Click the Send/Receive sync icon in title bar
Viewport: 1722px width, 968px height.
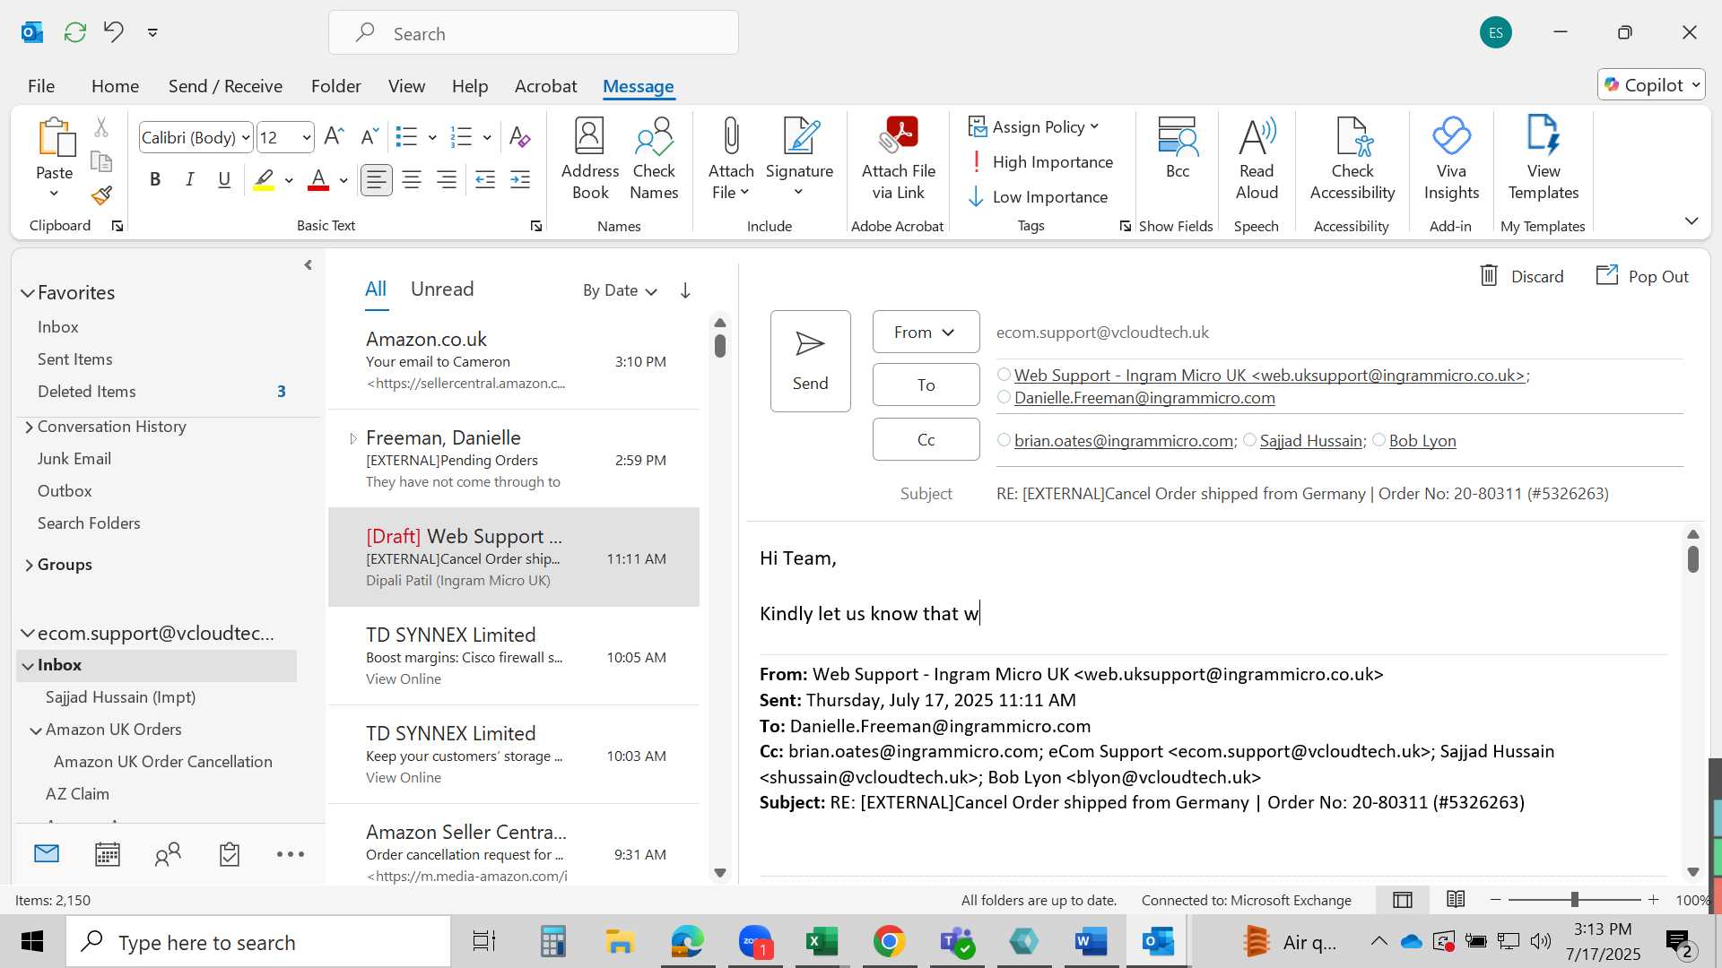point(75,32)
